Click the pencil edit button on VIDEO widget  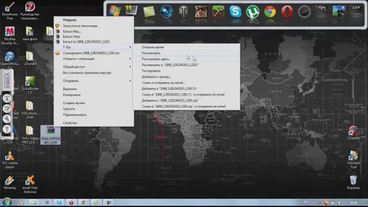click(7, 109)
